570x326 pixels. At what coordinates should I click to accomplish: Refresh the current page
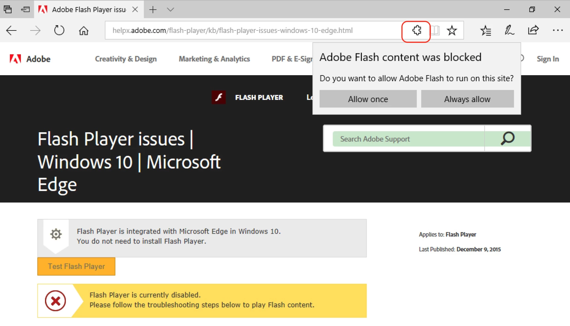pos(59,30)
